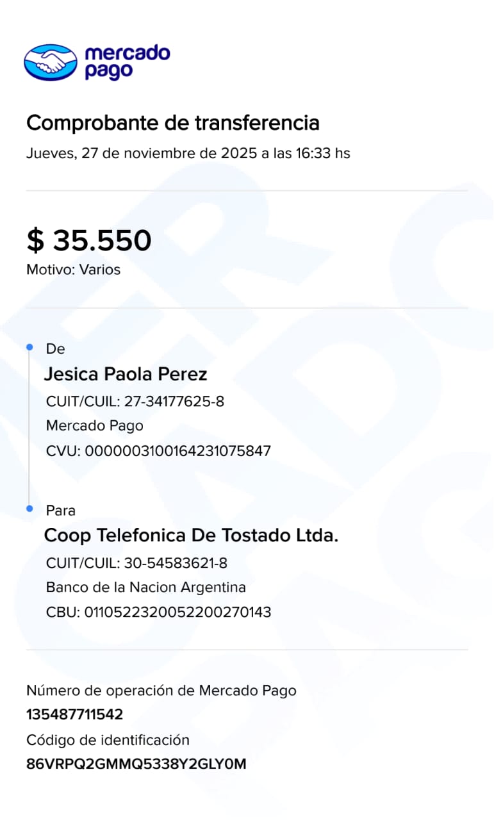Select the "Motivo: Varios" text
Viewport: 494px width, 820px height.
(x=73, y=270)
